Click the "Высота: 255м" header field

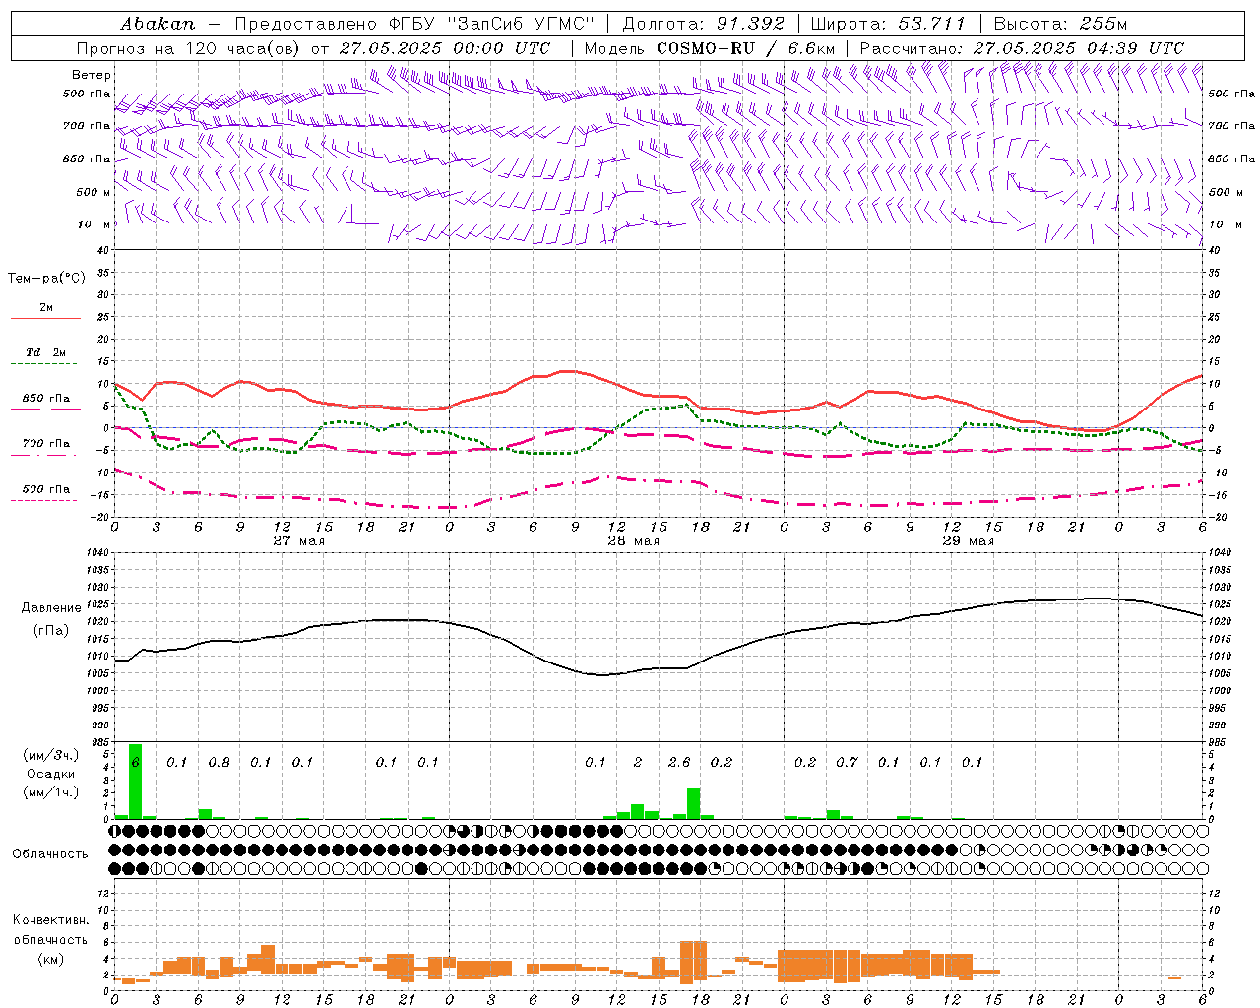(x=1060, y=24)
